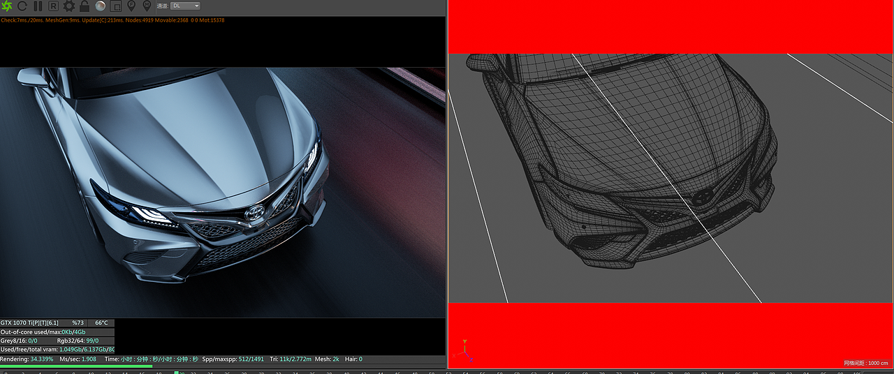The image size is (894, 374).
Task: Click the Mesh 2k readout
Action: (x=327, y=359)
